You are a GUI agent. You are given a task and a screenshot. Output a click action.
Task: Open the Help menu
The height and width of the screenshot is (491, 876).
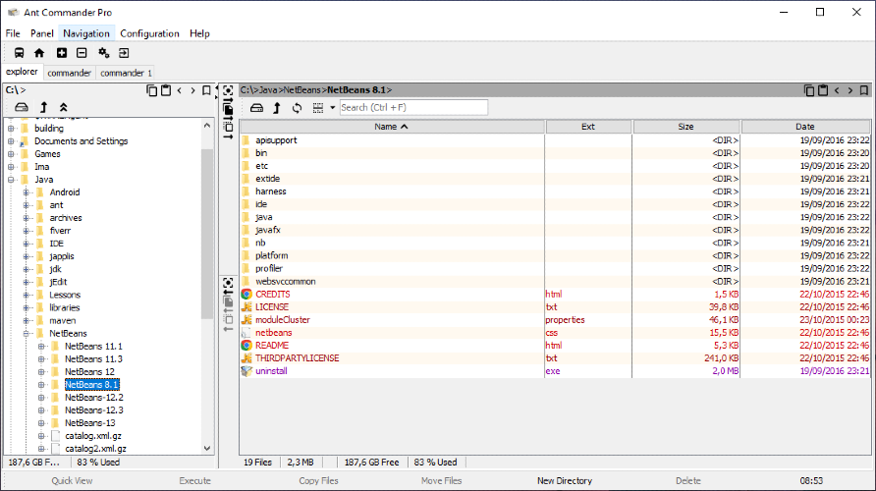pos(199,33)
